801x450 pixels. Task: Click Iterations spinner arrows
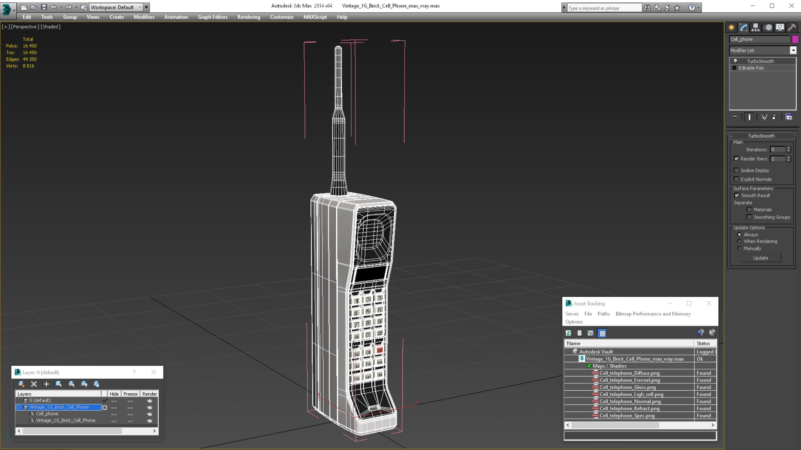pos(788,149)
